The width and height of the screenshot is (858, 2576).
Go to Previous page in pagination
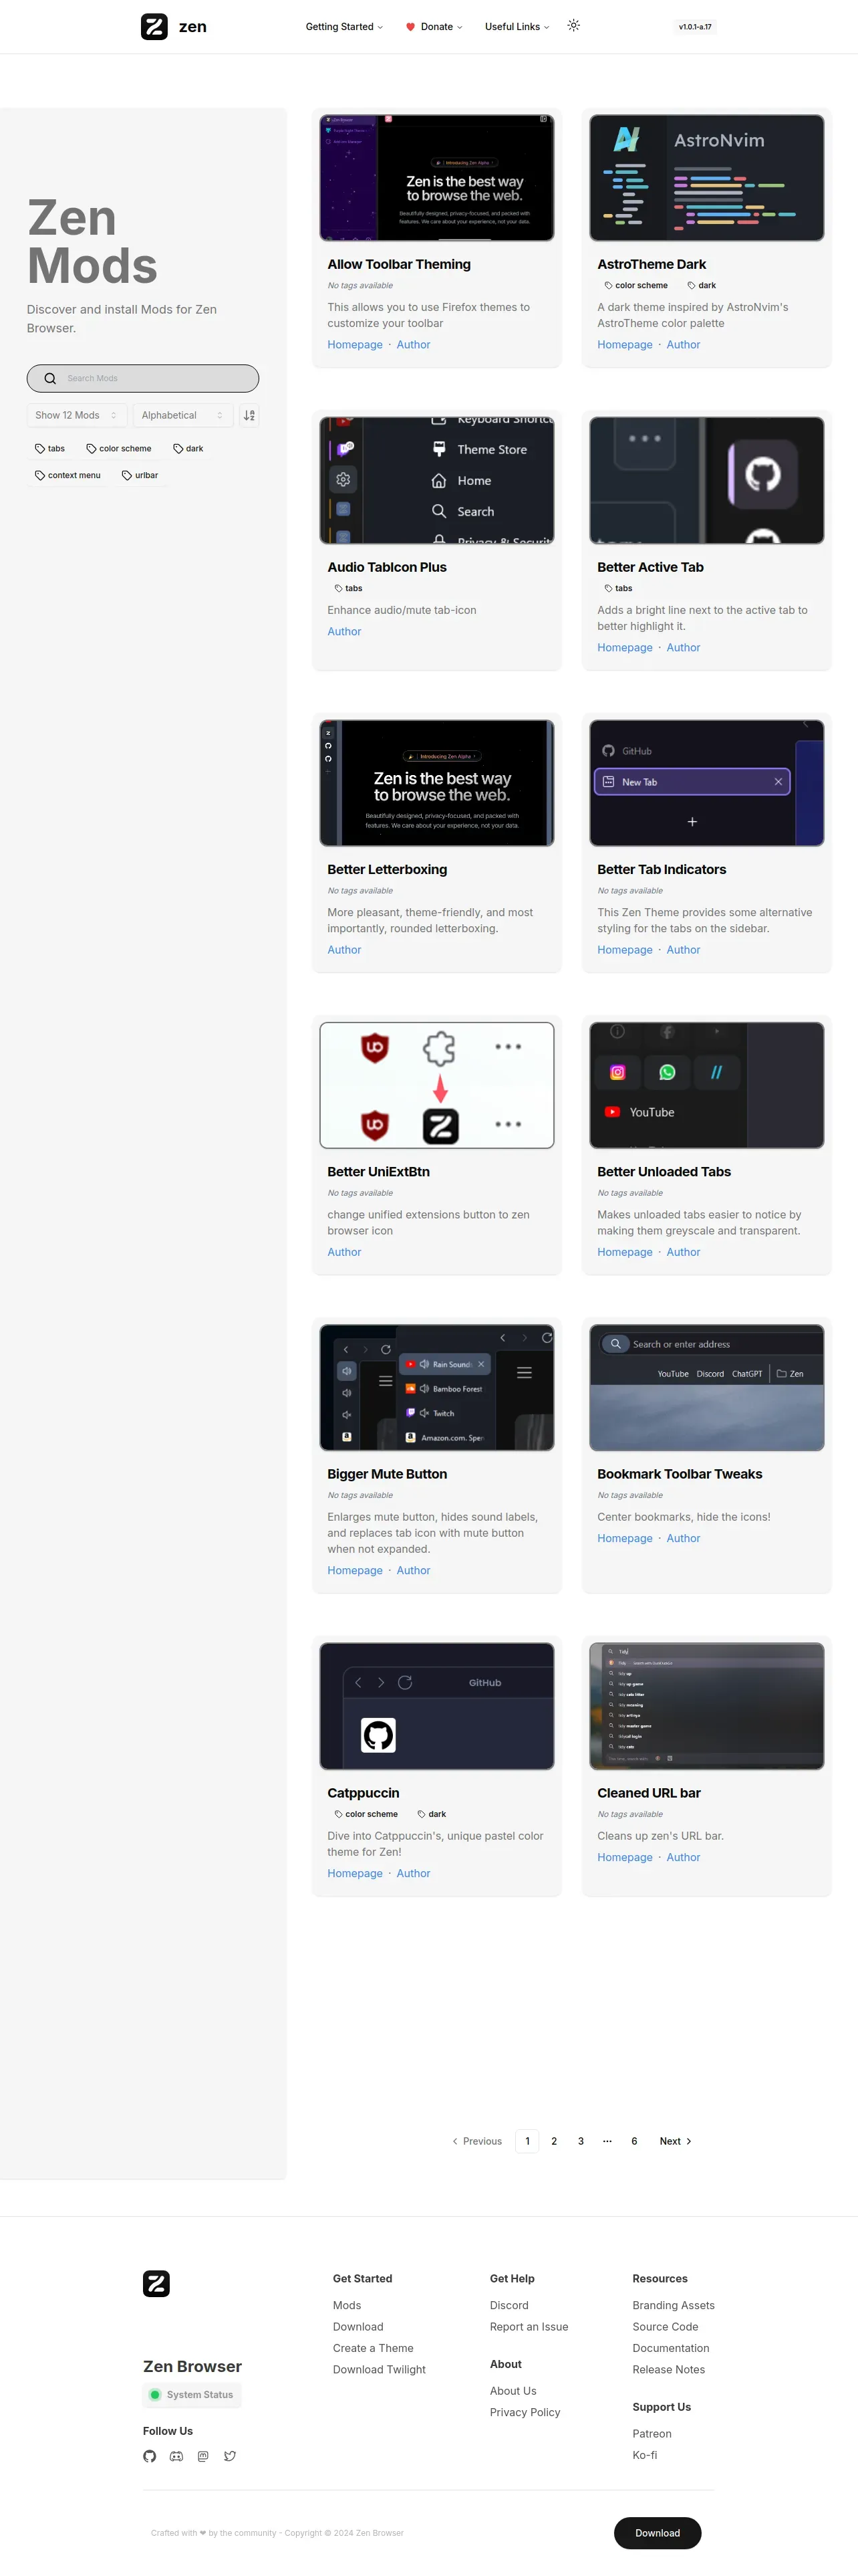pos(476,2141)
